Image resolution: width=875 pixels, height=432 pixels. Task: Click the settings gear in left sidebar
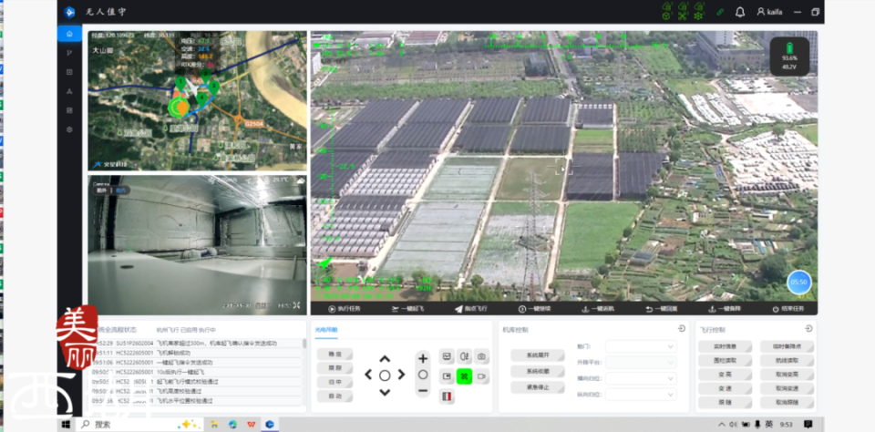[69, 129]
